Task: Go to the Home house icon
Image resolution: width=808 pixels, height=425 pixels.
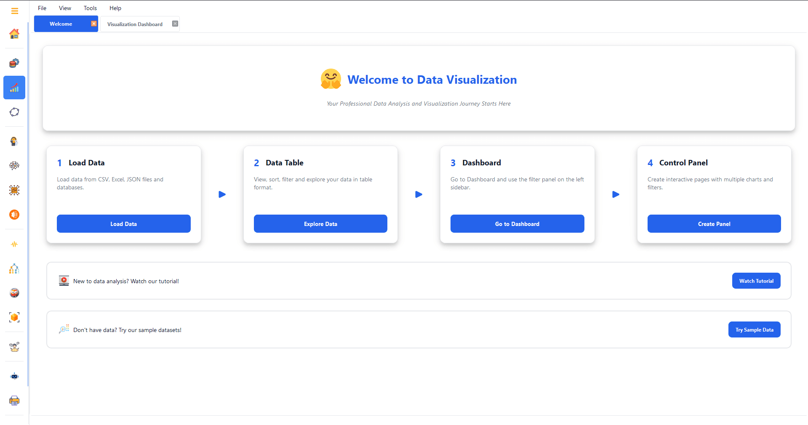Action: point(14,34)
